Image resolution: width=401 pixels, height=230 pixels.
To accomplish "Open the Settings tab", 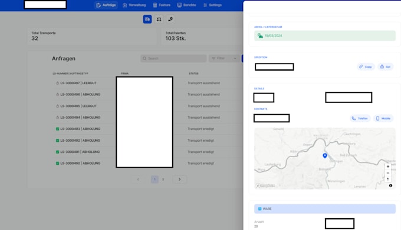I will (212, 5).
